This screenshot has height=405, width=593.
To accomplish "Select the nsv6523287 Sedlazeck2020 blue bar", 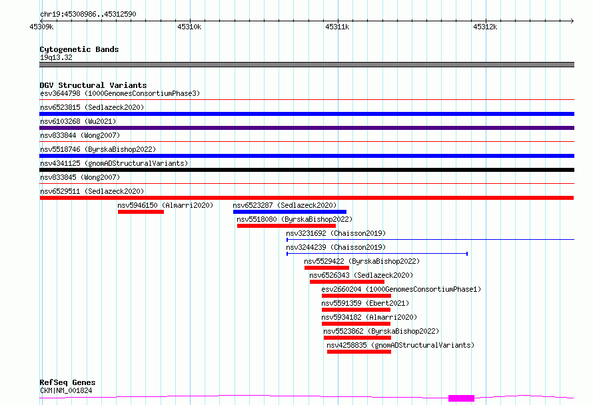I will tap(290, 212).
